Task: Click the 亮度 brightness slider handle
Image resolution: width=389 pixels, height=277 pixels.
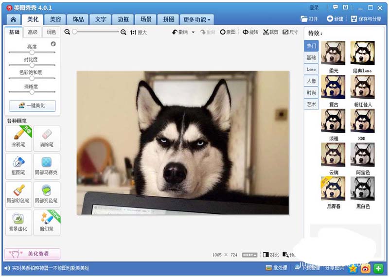Action: pyautogui.click(x=32, y=52)
